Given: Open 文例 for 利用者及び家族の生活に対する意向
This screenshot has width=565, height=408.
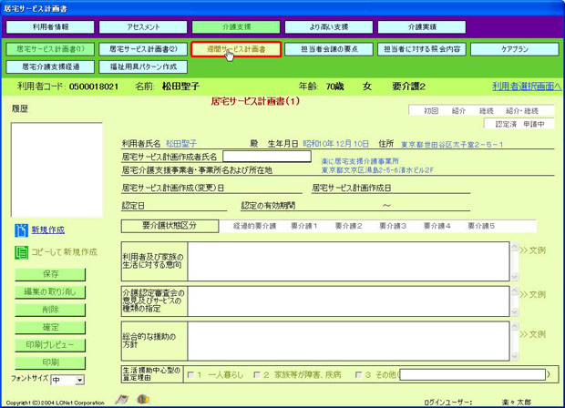Looking at the screenshot, I should [532, 250].
